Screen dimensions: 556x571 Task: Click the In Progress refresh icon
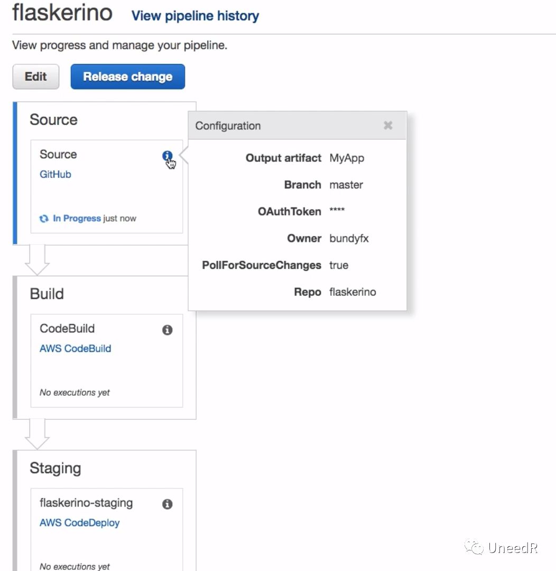click(x=44, y=219)
